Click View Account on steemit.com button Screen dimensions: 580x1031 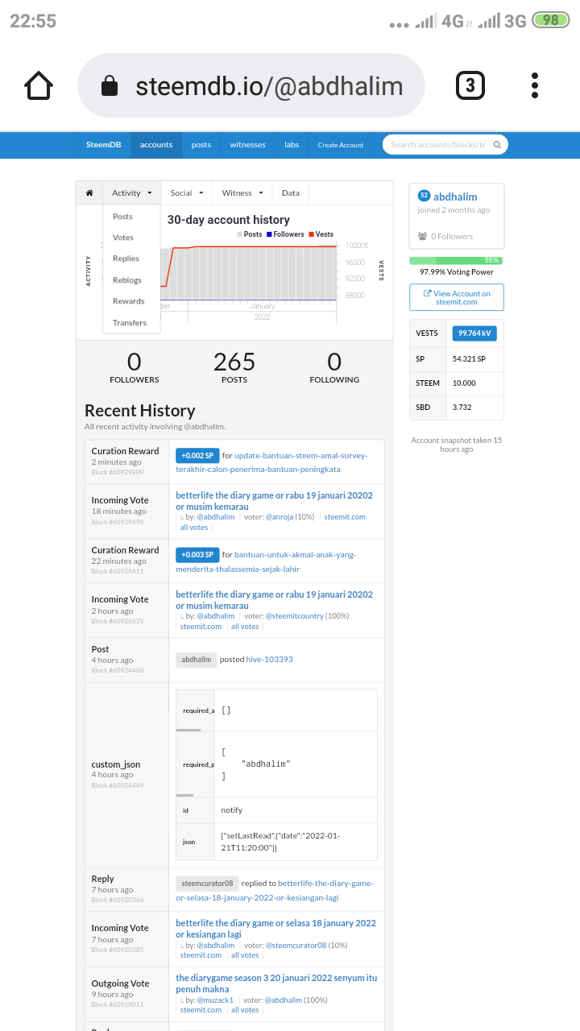pyautogui.click(x=457, y=297)
